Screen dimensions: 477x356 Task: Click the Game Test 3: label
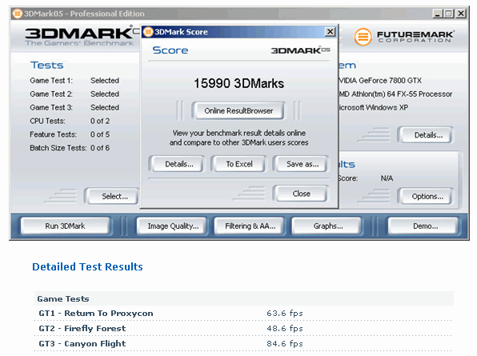tap(51, 107)
